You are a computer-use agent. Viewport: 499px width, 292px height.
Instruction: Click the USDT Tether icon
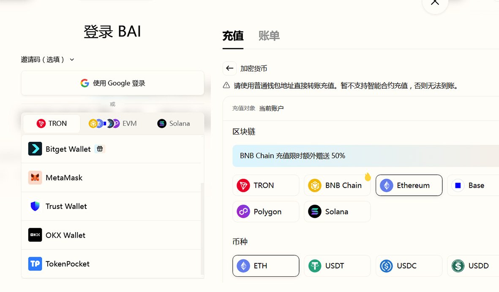coord(315,266)
